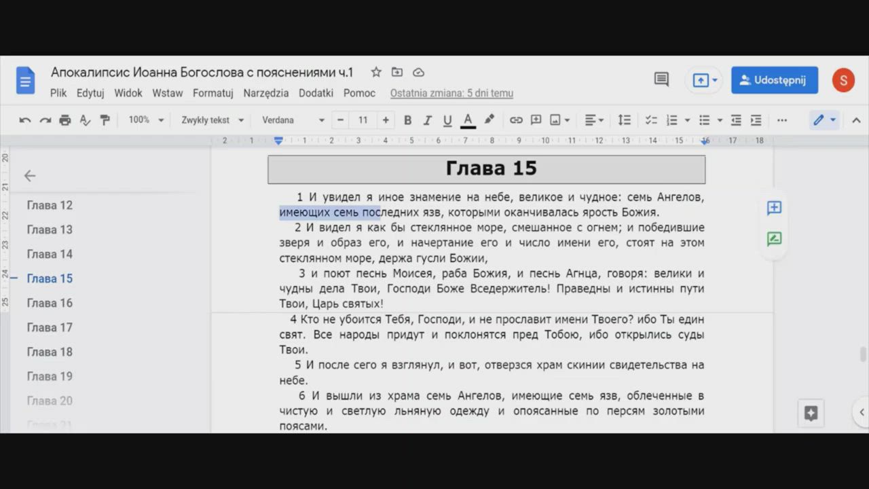Select the paint format roller tool
The image size is (869, 489).
[105, 120]
